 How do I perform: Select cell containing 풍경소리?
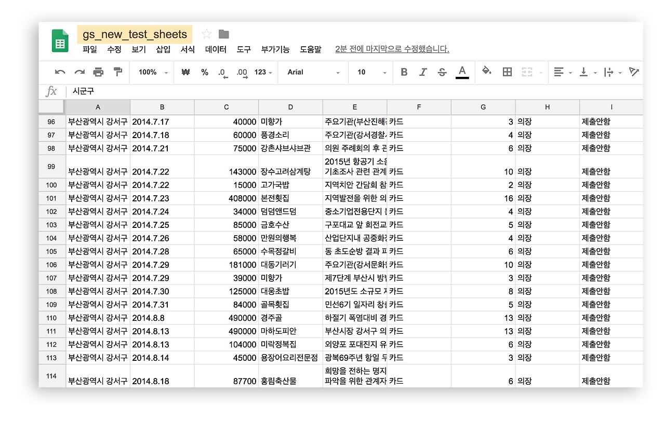pos(290,135)
